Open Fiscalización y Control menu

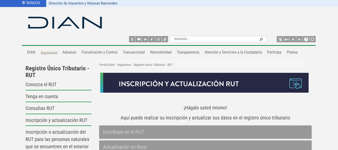tap(99, 52)
